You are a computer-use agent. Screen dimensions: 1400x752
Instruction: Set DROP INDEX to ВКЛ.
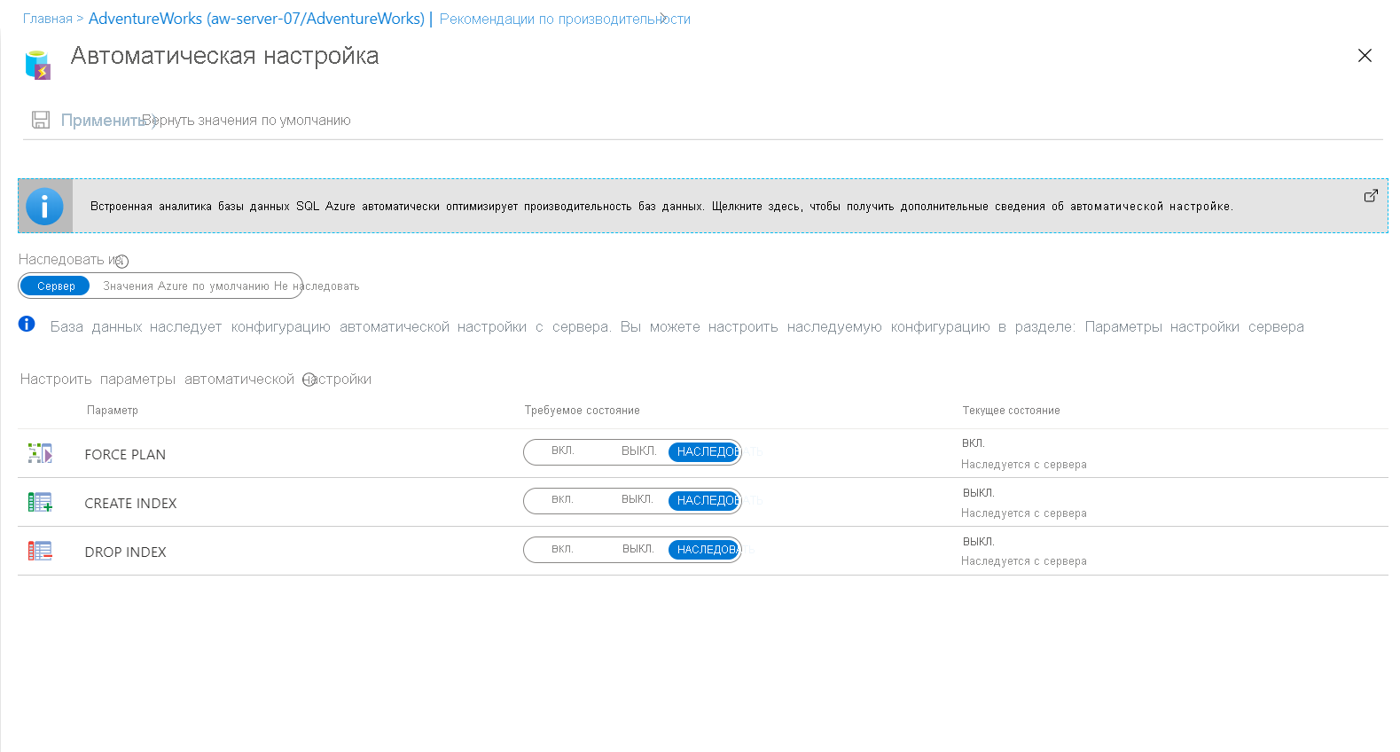click(562, 550)
